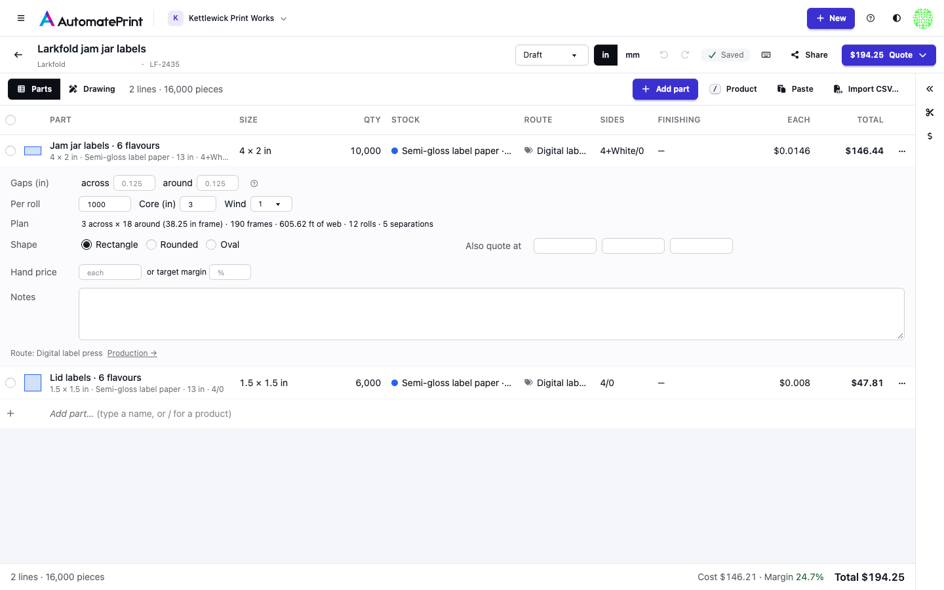Toggle the dark/light theme icon
Viewport: 944px width, 590px height.
(897, 18)
